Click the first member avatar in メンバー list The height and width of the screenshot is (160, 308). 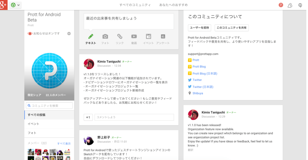[31, 152]
